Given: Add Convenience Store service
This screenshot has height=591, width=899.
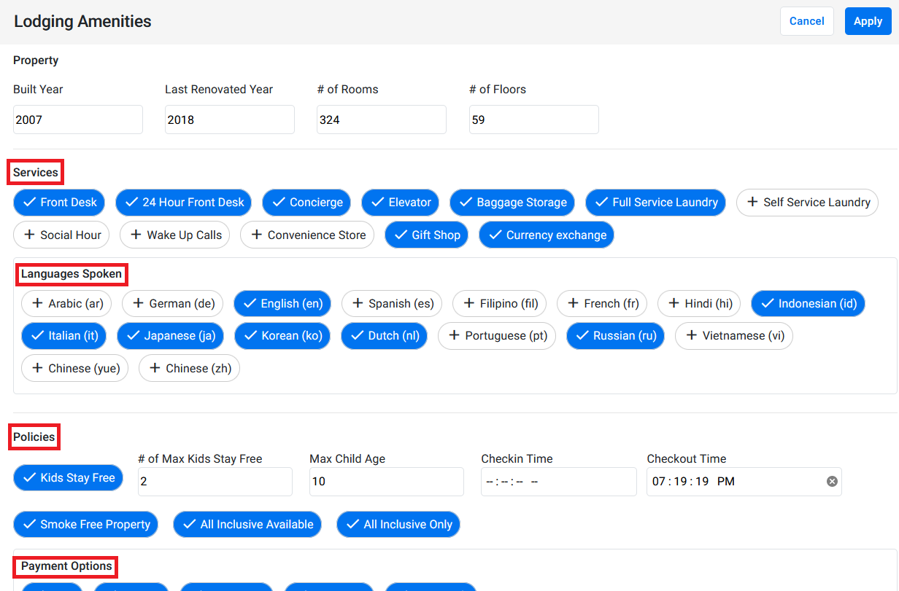Looking at the screenshot, I should [307, 235].
